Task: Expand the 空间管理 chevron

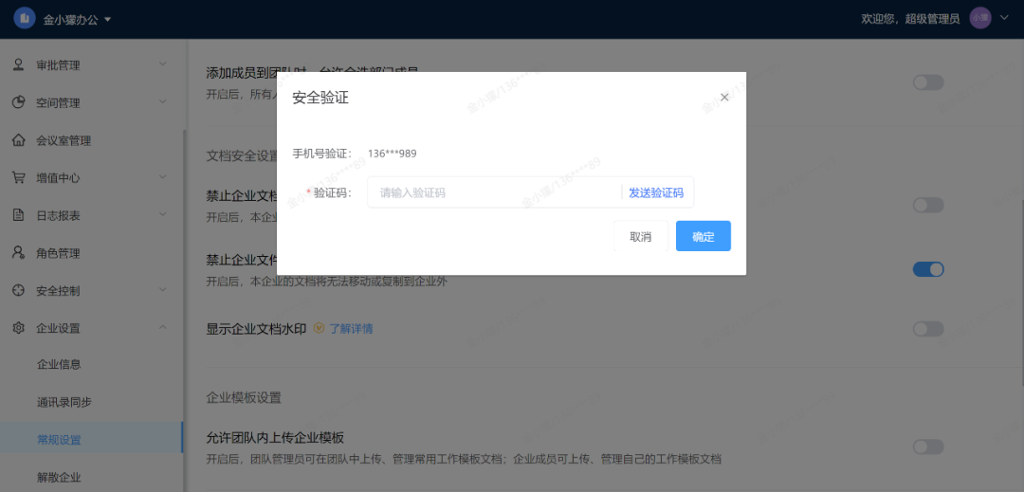Action: point(163,101)
